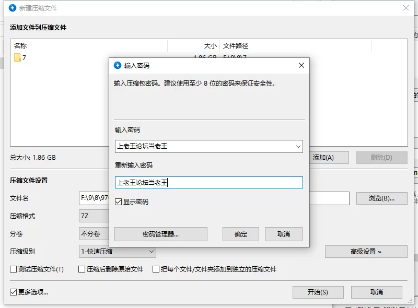Enable 测试压缩文件(T) checkbox
Image resolution: width=418 pixels, height=308 pixels.
point(14,269)
